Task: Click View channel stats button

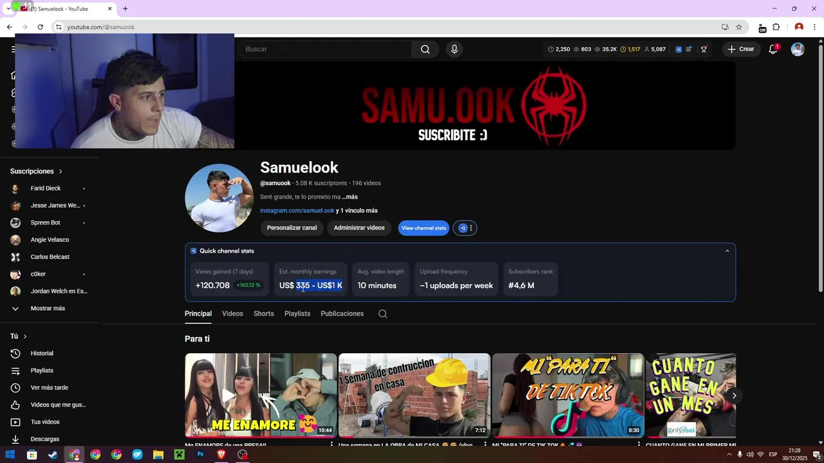Action: [x=424, y=228]
